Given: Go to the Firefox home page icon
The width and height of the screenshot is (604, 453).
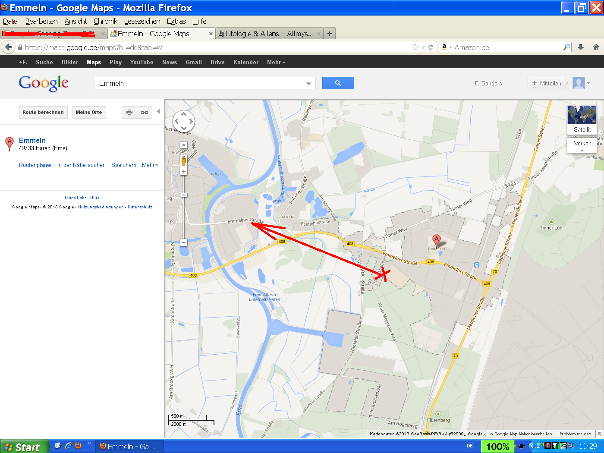Looking at the screenshot, I should (596, 47).
